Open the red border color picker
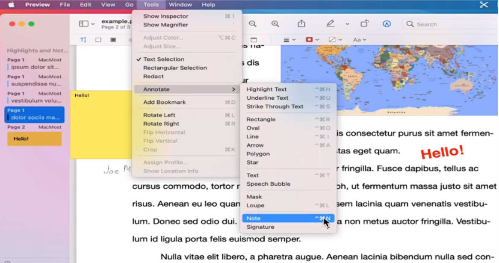 pos(312,40)
